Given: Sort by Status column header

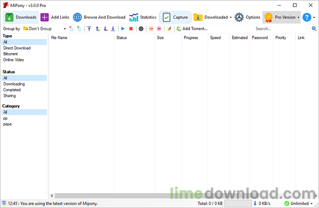Looking at the screenshot, I should click(134, 37).
